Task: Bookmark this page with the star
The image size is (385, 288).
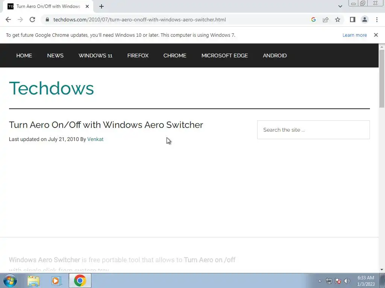Action: pos(338,19)
